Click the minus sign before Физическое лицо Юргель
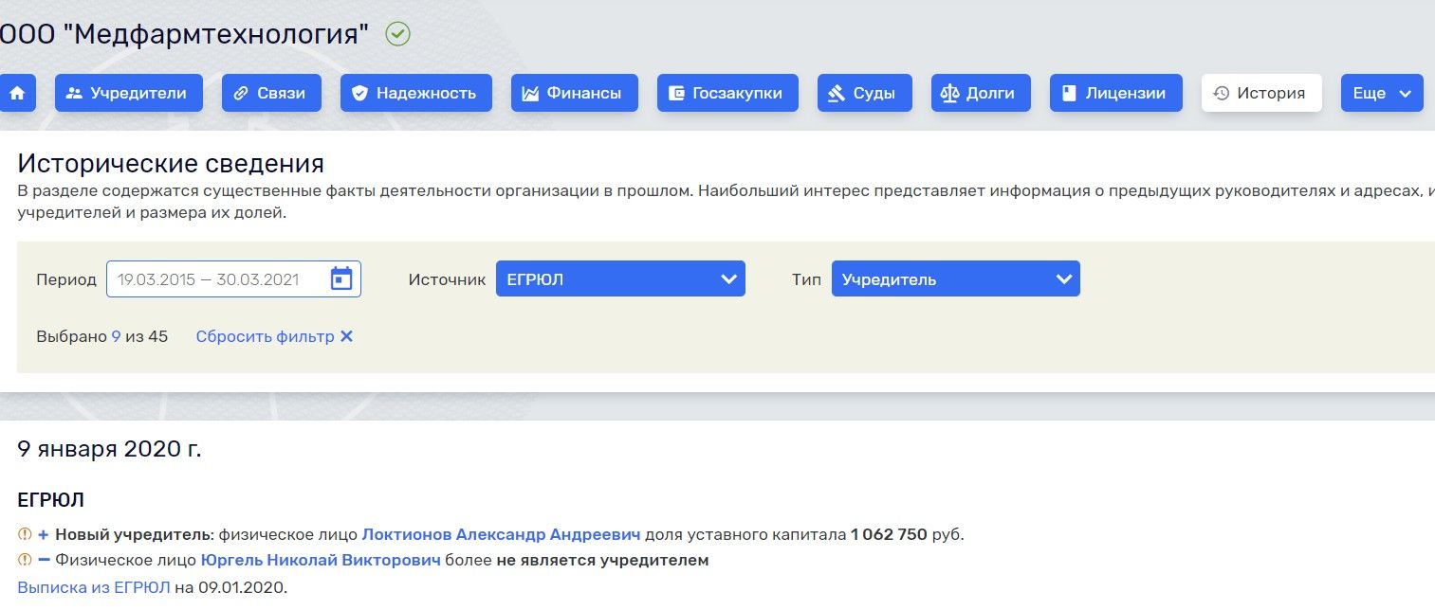Viewport: 1435px width, 610px height. pyautogui.click(x=43, y=560)
